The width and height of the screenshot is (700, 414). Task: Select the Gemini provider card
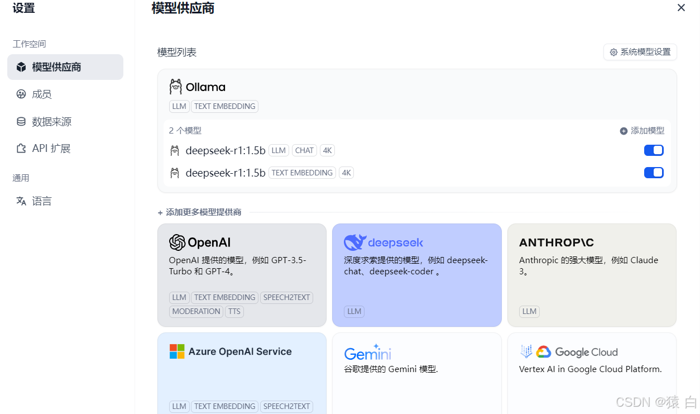pos(417,373)
